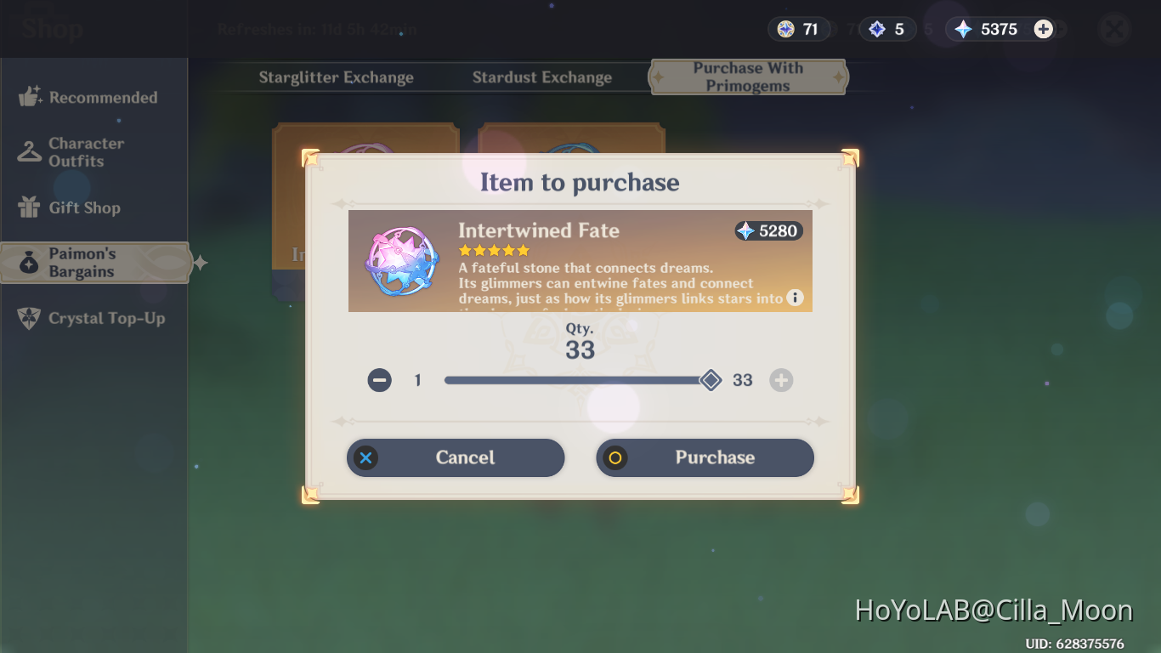1161x653 pixels.
Task: Add primogems via the plus icon
Action: point(1044,29)
